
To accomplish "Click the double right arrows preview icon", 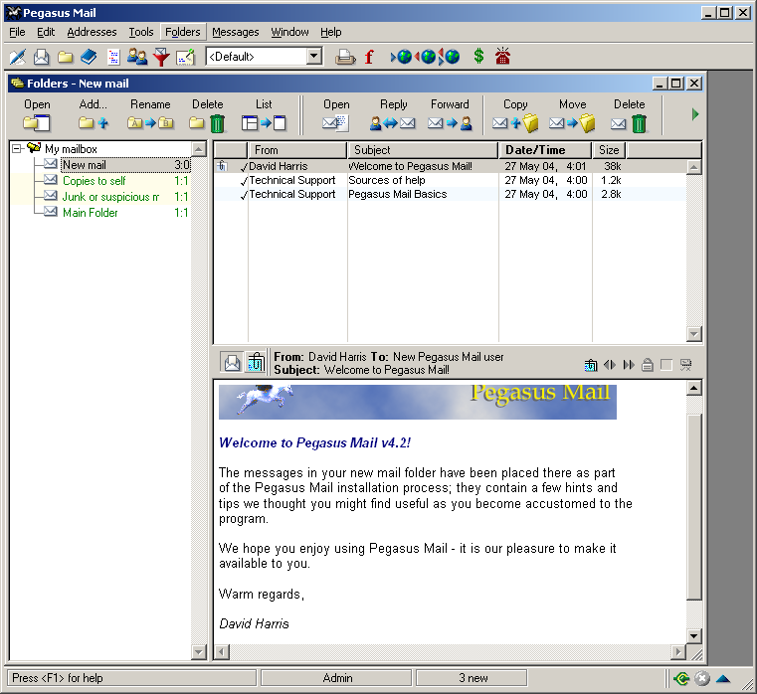I will coord(629,365).
